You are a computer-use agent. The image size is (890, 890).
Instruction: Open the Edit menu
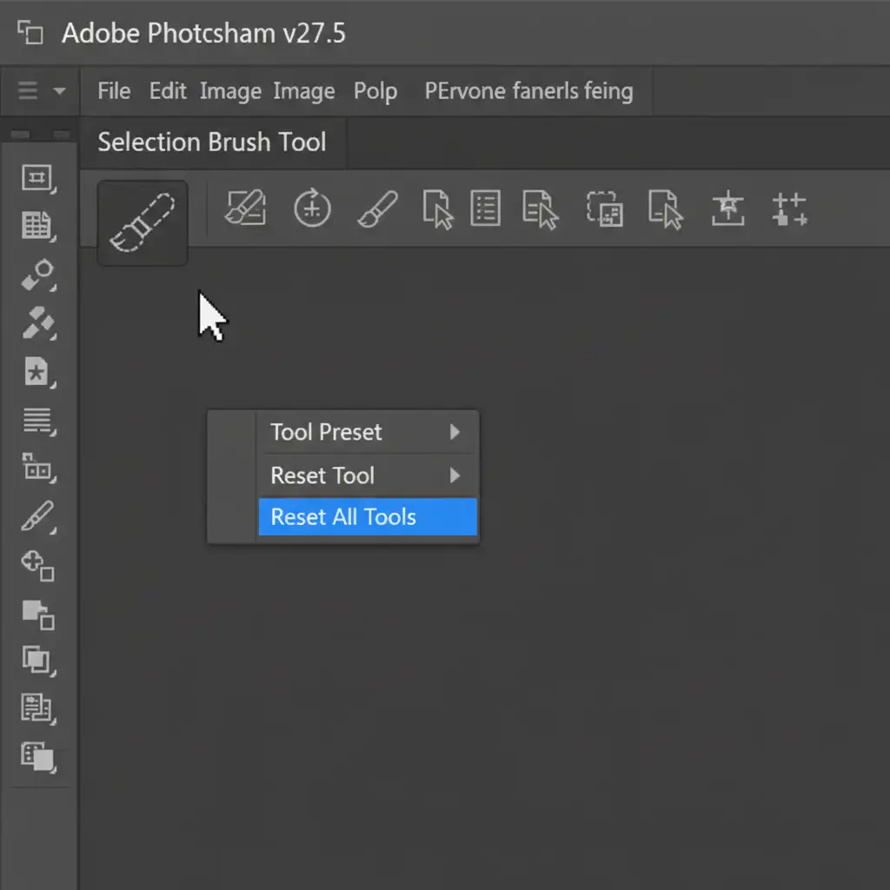coord(168,91)
